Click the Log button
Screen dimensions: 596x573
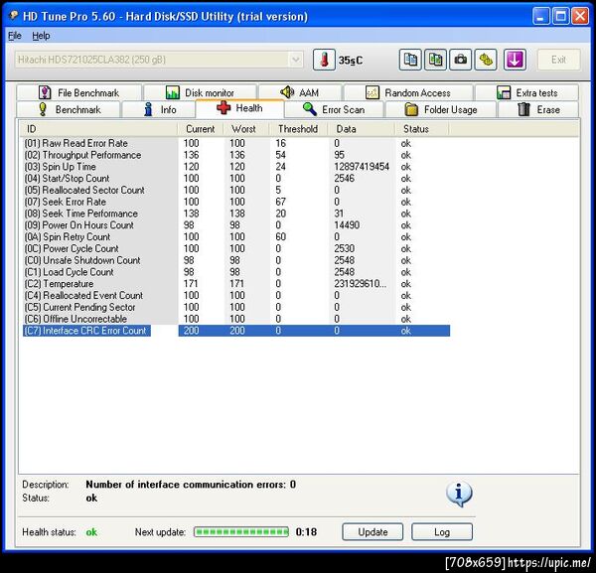click(442, 532)
